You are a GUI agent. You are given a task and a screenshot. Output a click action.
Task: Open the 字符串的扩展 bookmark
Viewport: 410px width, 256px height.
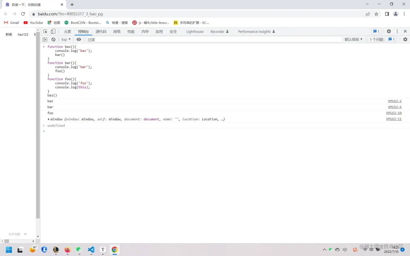point(191,23)
